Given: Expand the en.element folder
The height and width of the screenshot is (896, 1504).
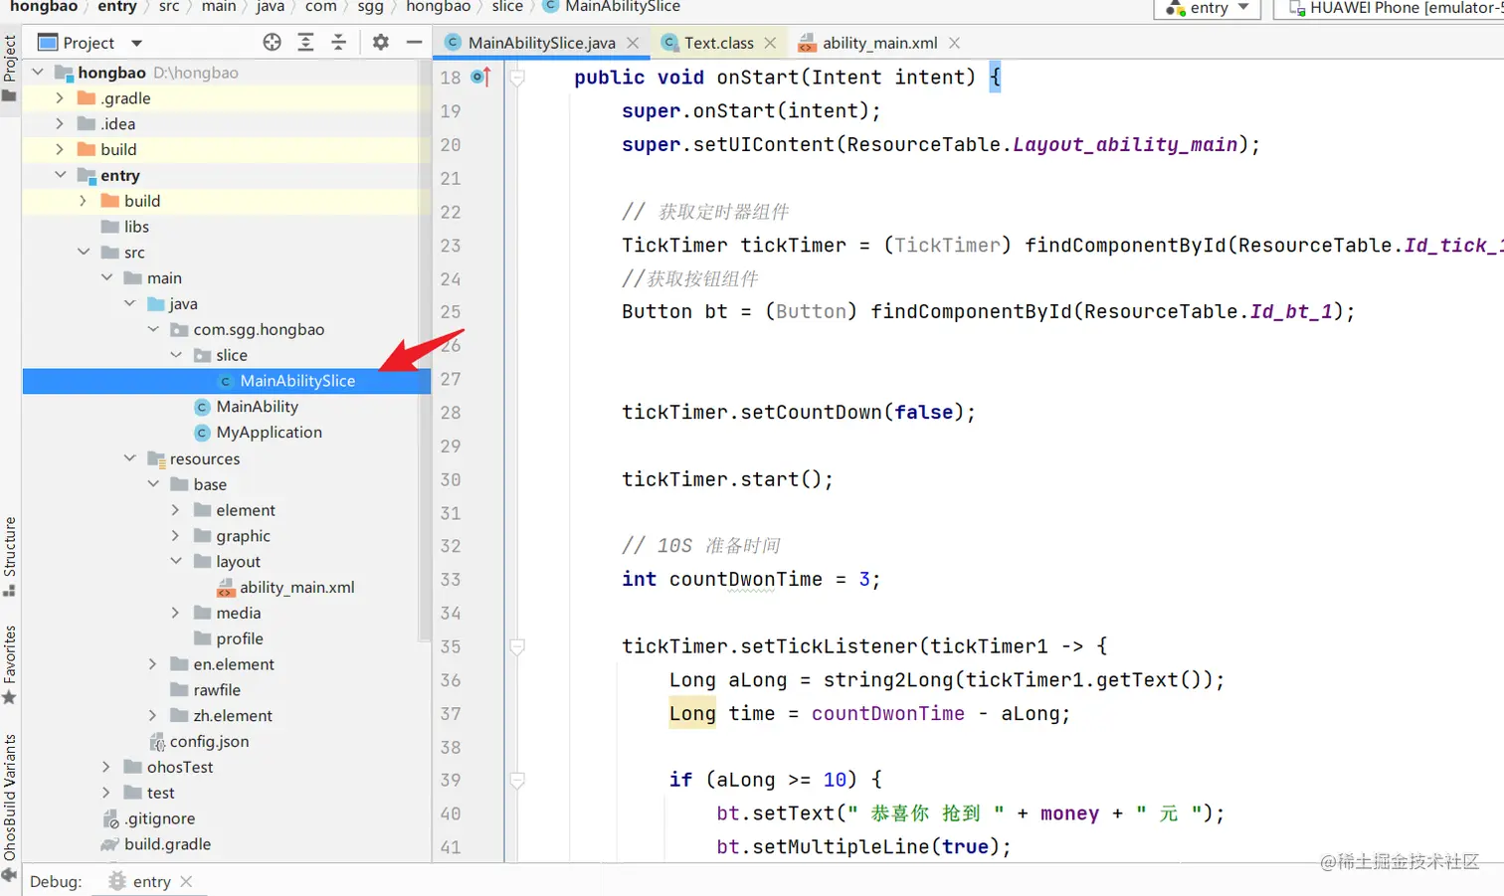Looking at the screenshot, I should (x=153, y=663).
